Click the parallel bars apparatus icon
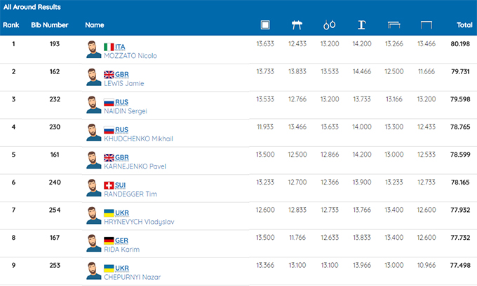This screenshot has width=477, height=286. pyautogui.click(x=394, y=25)
